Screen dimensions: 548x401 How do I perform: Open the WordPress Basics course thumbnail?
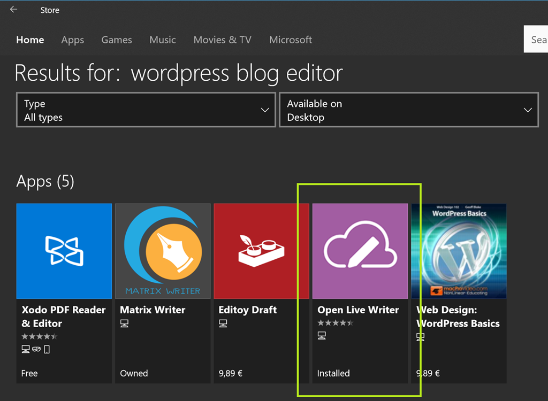click(458, 251)
